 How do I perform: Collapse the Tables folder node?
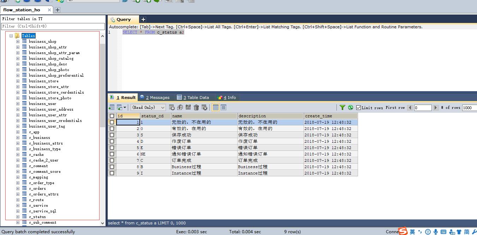11,36
